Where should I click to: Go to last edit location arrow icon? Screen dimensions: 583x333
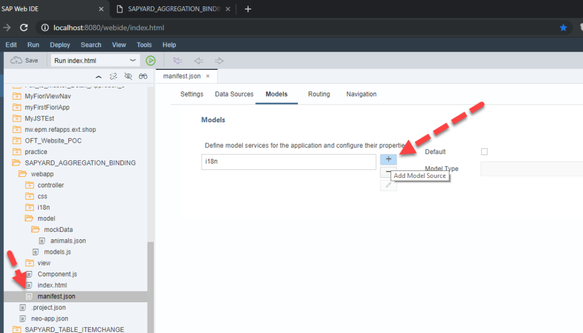[x=178, y=60]
